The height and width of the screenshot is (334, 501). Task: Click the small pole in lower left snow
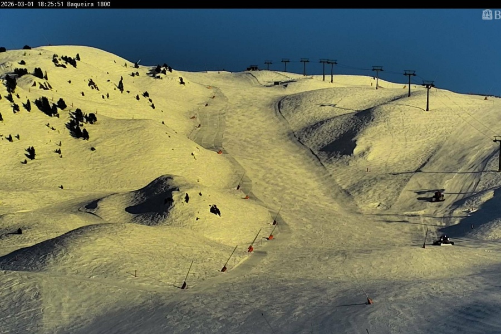pos(135,274)
